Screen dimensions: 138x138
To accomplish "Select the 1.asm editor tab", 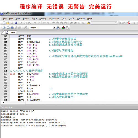I will point(10,32).
